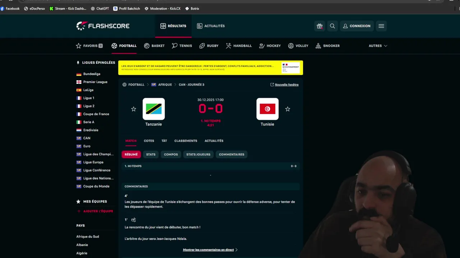Open the search magnifier icon
Viewport: 460px width, 258px height.
(332, 26)
